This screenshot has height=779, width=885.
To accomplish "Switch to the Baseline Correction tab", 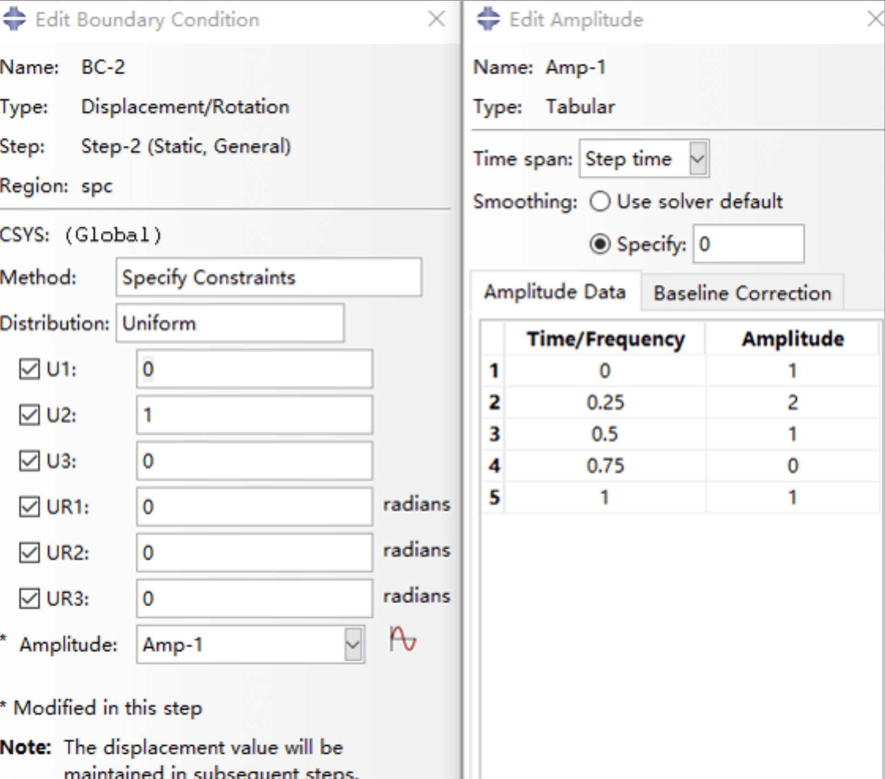I will point(742,293).
